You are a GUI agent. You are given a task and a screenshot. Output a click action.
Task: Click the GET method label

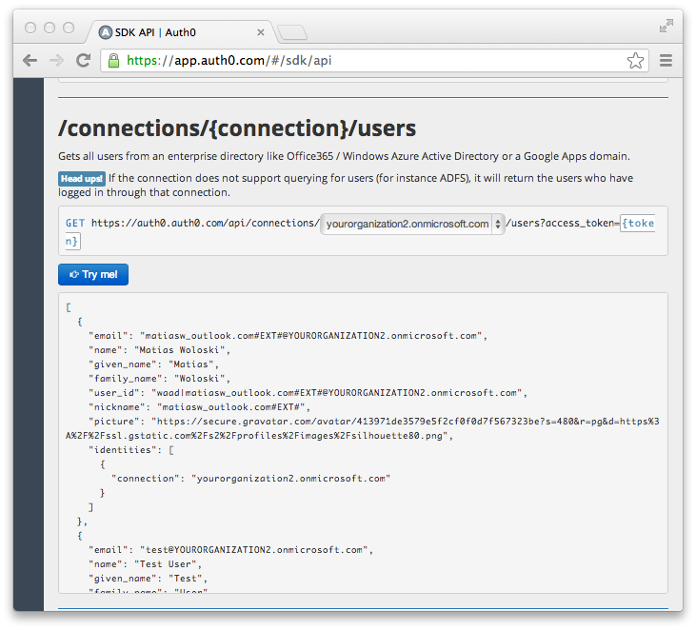[75, 223]
